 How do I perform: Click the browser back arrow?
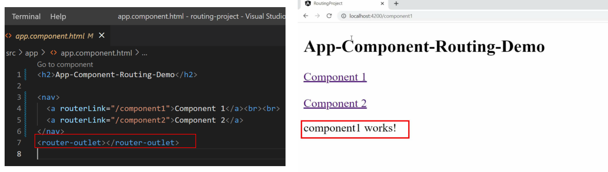tap(306, 16)
